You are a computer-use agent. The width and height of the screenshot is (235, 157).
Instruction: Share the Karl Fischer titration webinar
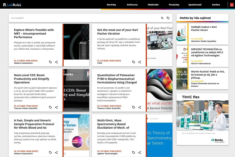[140, 62]
